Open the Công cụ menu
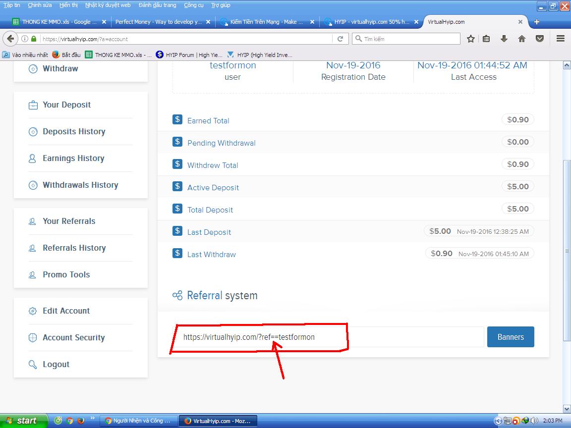This screenshot has width=571, height=428. point(193,5)
